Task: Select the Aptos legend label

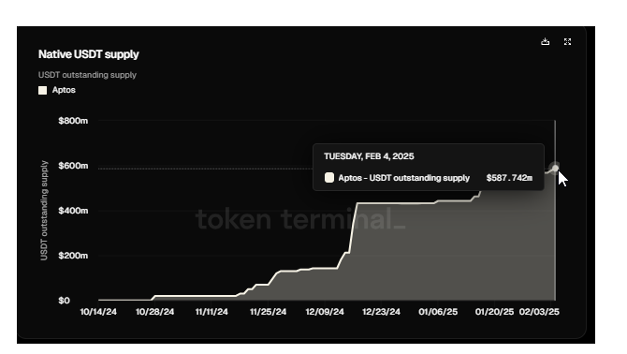Action: click(64, 90)
